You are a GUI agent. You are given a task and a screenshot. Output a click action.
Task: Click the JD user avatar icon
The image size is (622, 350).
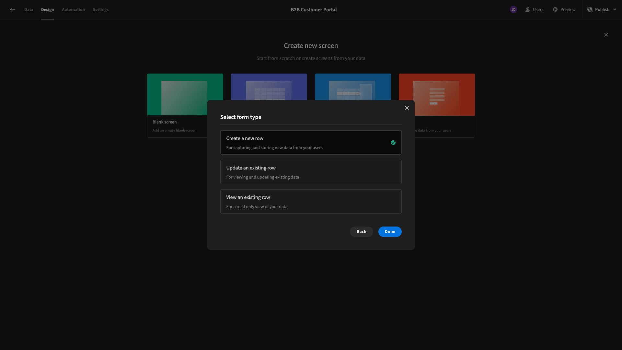[513, 9]
